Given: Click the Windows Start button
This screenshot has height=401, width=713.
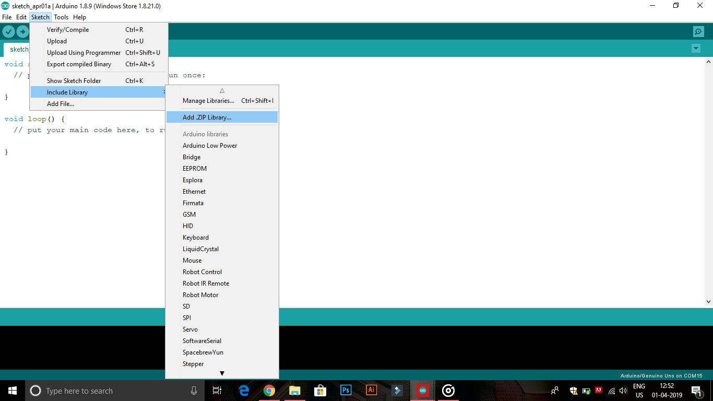Looking at the screenshot, I should click(11, 390).
